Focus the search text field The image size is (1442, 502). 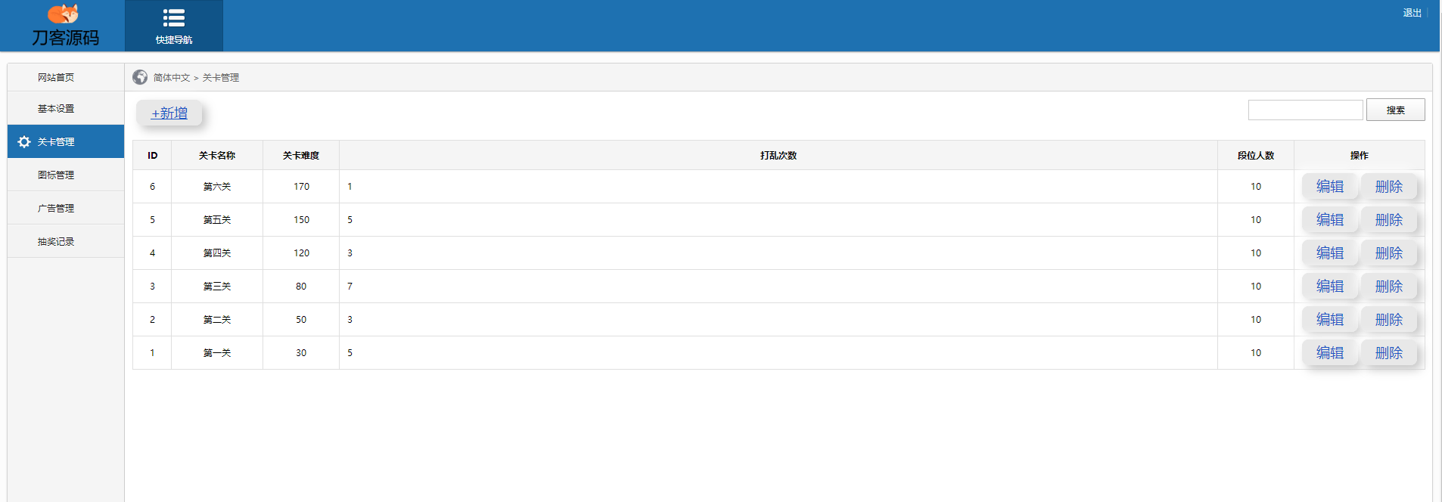pyautogui.click(x=1305, y=110)
